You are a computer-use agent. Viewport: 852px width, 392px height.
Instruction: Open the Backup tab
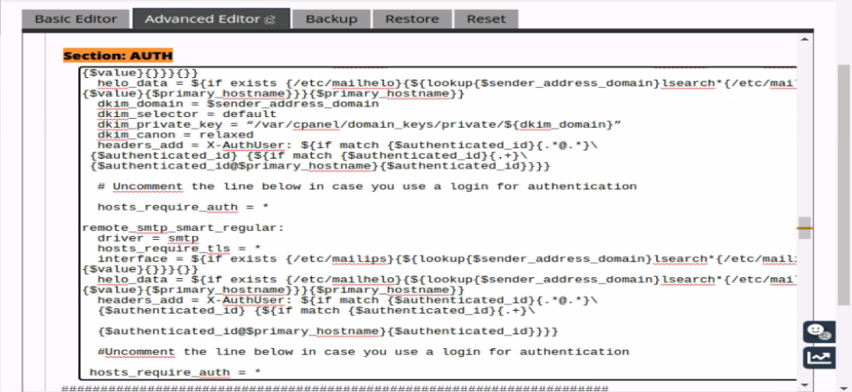331,19
